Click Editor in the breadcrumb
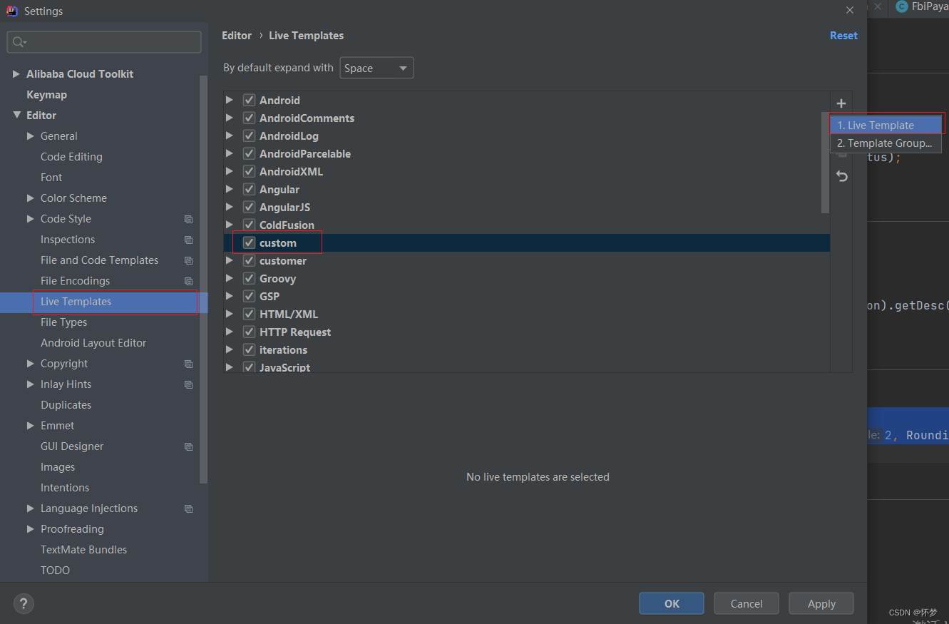 237,35
